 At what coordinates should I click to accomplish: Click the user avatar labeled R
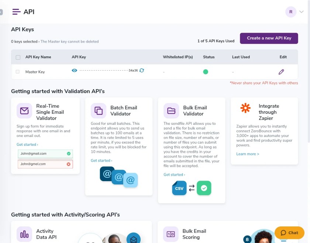[291, 12]
